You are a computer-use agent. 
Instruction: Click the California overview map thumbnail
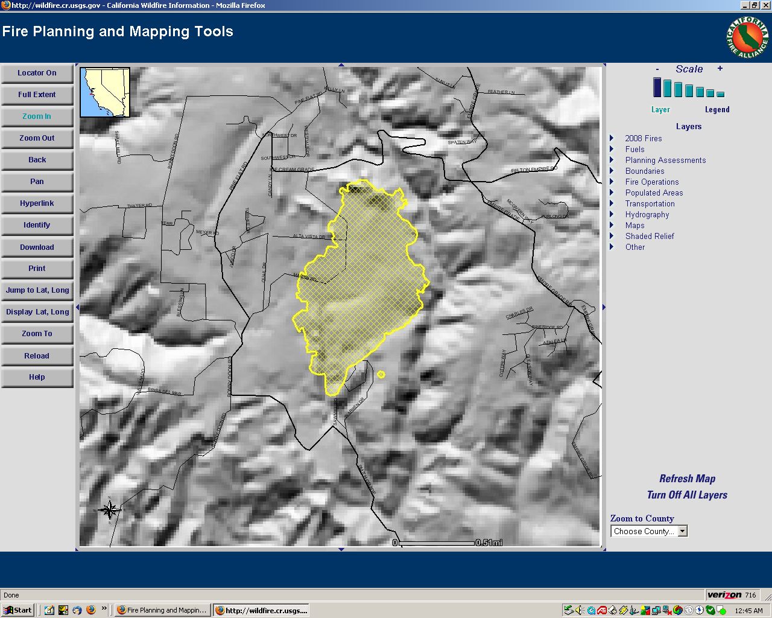(105, 92)
